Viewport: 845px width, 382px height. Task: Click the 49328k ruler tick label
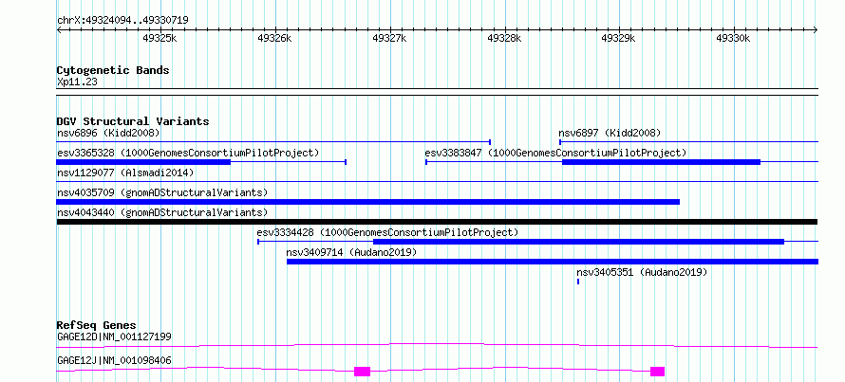pos(504,38)
